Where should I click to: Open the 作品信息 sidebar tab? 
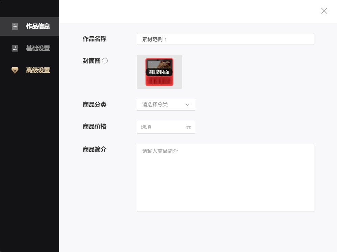click(x=29, y=26)
